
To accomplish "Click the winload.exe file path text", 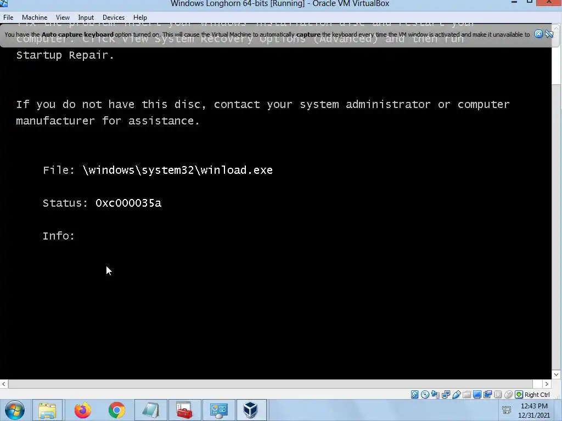I will pyautogui.click(x=178, y=170).
